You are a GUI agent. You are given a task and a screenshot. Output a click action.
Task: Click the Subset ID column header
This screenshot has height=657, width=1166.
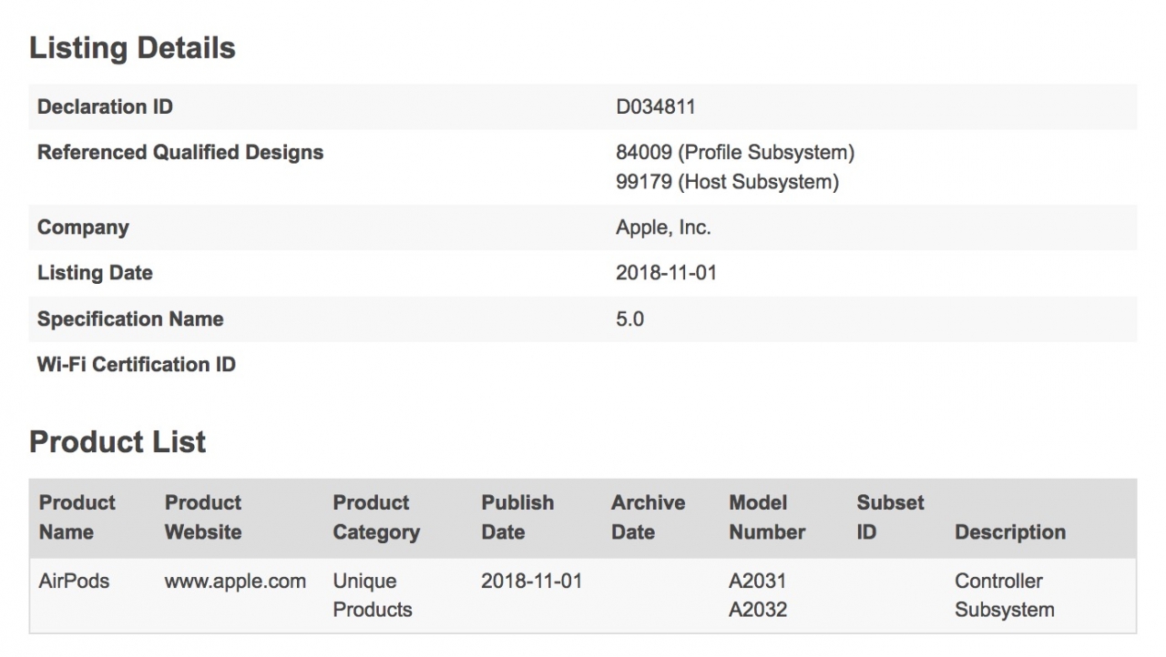(x=890, y=517)
